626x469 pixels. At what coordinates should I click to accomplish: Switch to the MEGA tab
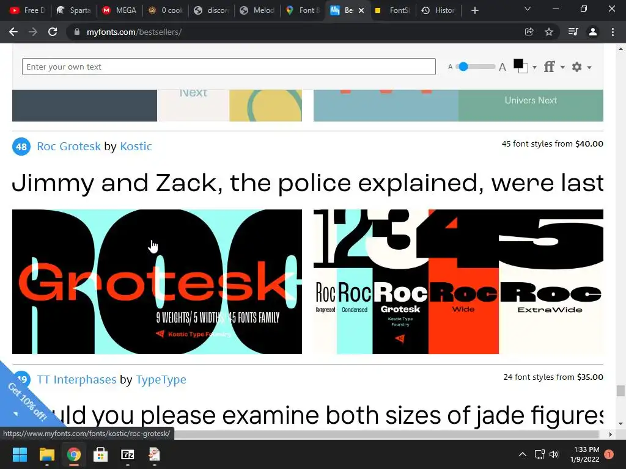click(x=120, y=11)
